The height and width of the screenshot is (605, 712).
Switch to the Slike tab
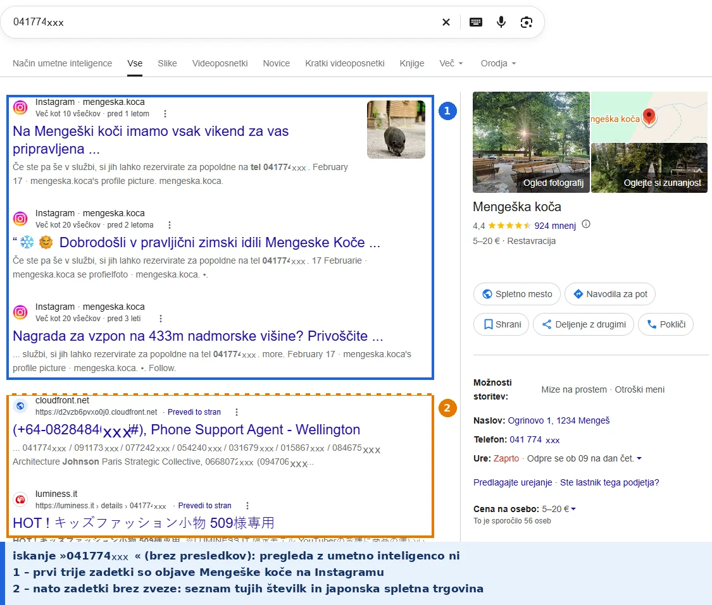pyautogui.click(x=167, y=63)
